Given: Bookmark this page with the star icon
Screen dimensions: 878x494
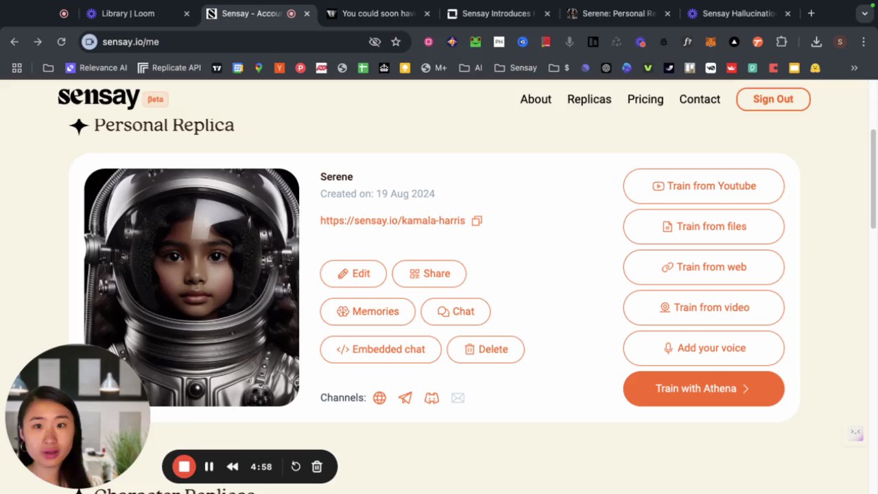Looking at the screenshot, I should [396, 42].
